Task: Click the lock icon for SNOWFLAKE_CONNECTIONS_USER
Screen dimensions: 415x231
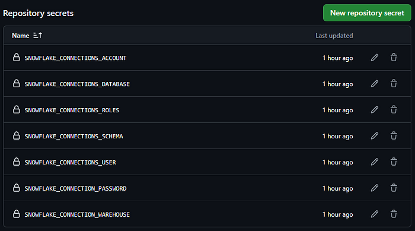Action: click(17, 162)
